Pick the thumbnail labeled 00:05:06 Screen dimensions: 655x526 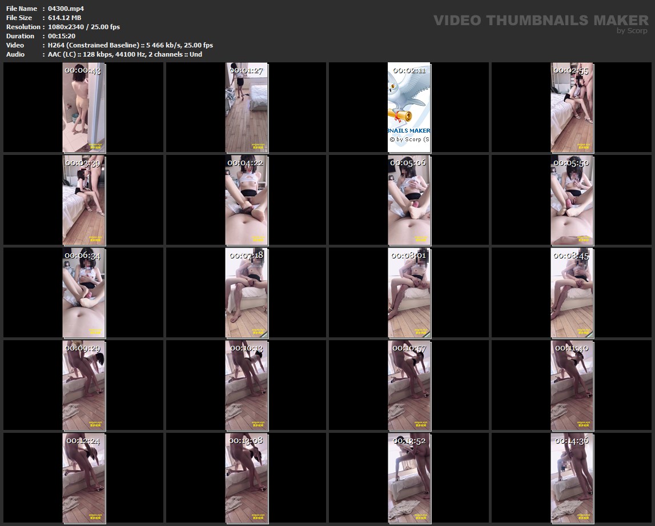pos(409,200)
